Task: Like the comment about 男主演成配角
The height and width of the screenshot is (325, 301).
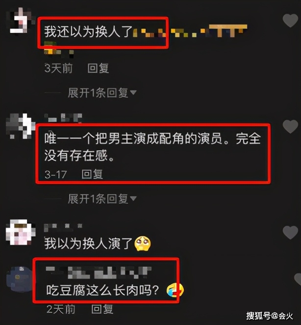Action: [x=290, y=126]
